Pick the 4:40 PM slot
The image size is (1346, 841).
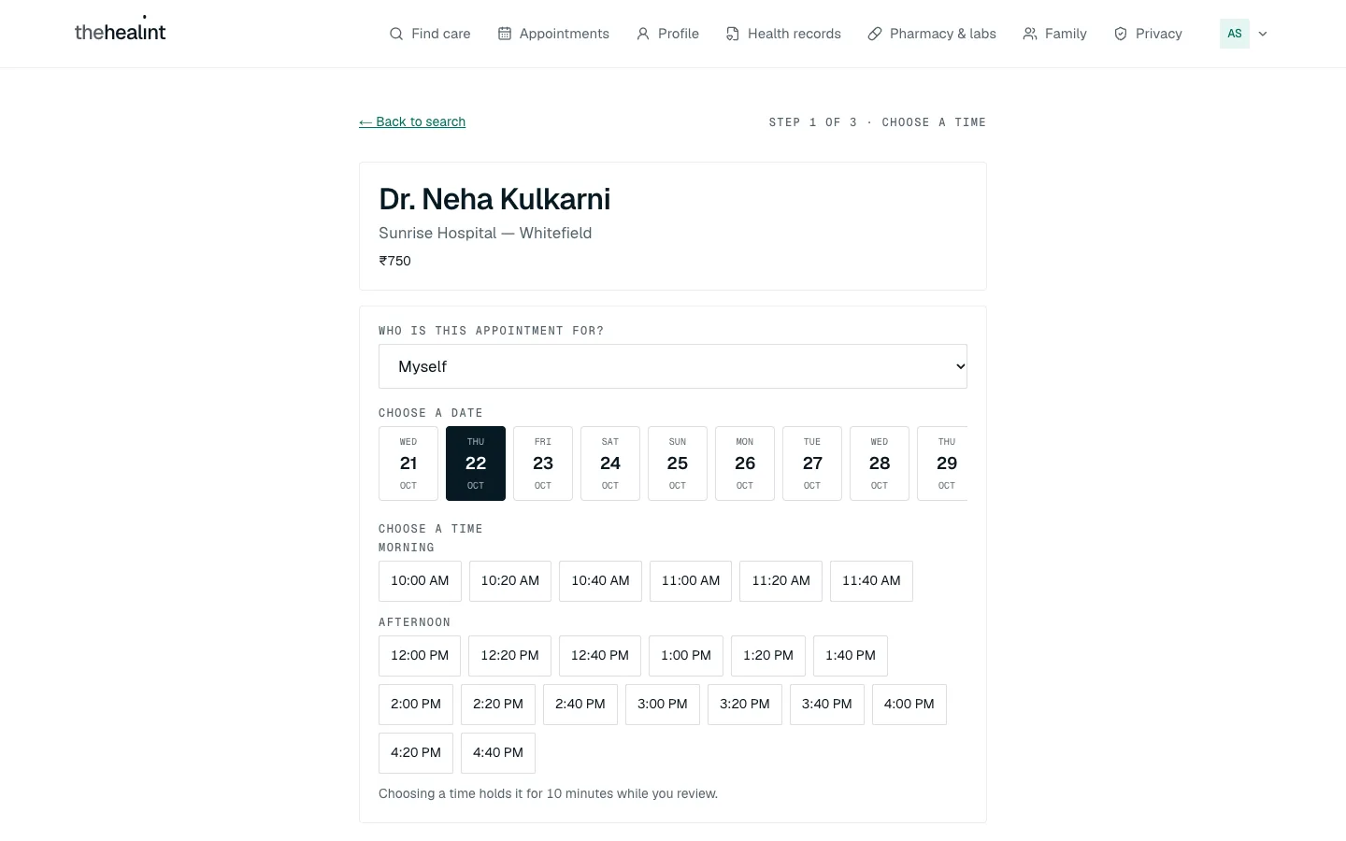click(498, 753)
